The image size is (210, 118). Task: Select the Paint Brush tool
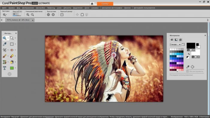pyautogui.click(x=4, y=56)
